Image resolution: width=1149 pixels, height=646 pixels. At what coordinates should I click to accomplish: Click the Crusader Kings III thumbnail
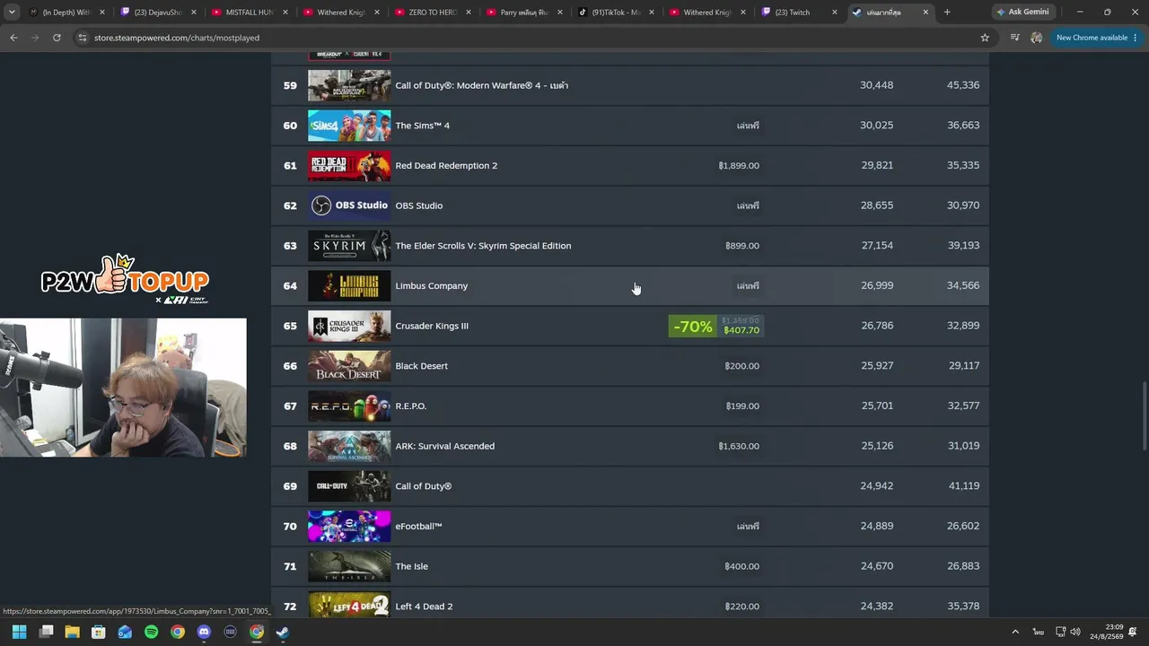pyautogui.click(x=349, y=326)
